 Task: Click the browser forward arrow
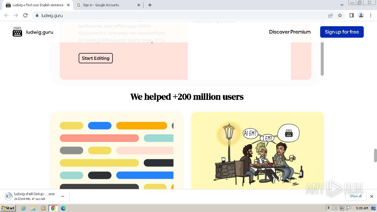click(16, 15)
